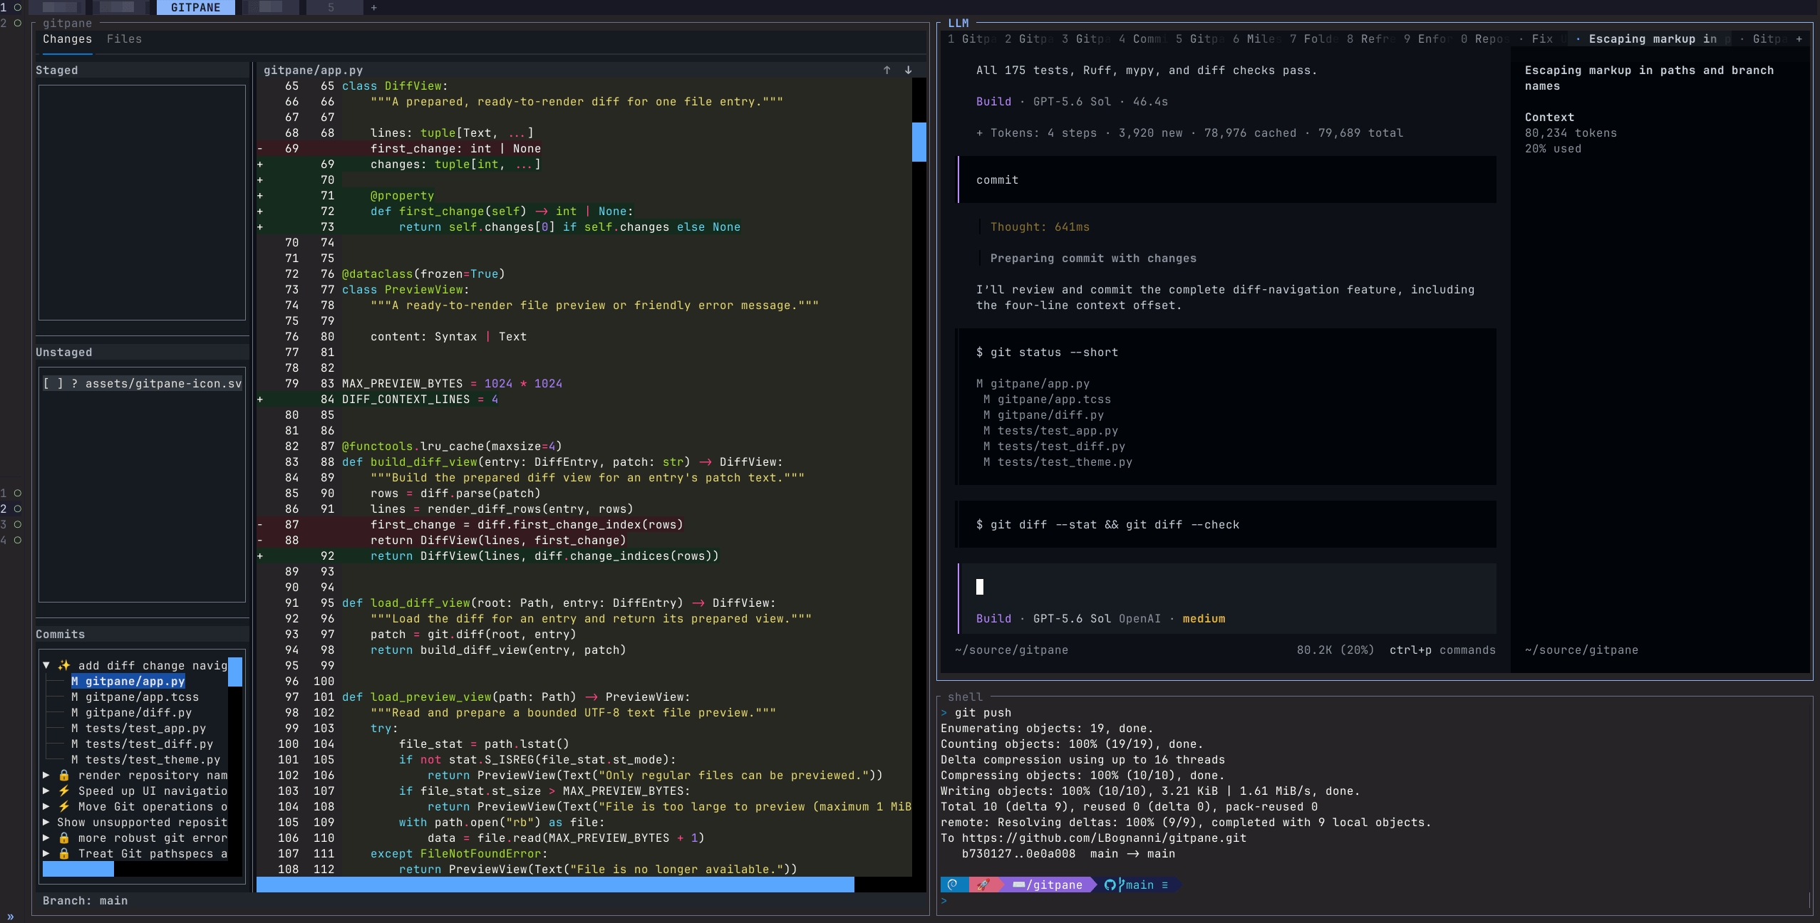This screenshot has width=1820, height=923.
Task: Open LLM session tab '6 Mile'
Action: tap(1256, 38)
